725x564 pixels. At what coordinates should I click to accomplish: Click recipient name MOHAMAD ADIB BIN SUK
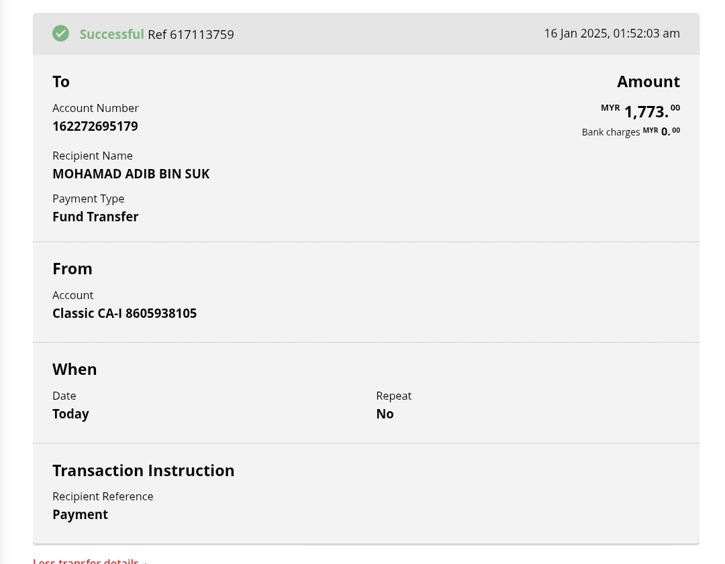[131, 174]
